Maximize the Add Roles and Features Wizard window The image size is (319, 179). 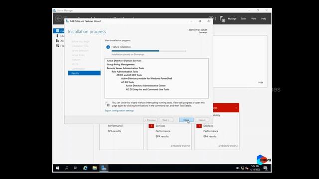200,21
